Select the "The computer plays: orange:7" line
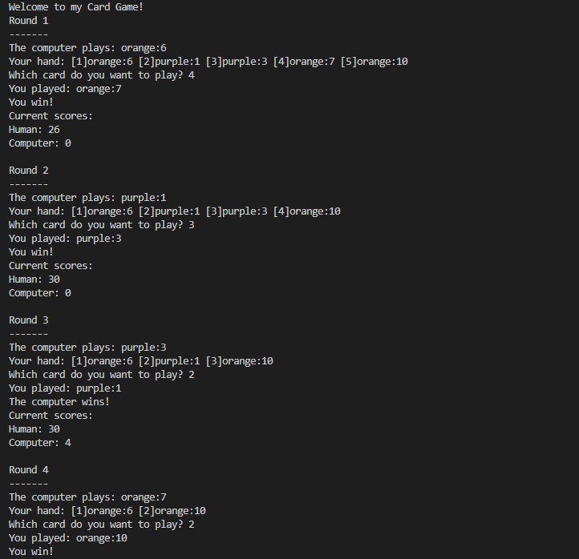 [87, 497]
